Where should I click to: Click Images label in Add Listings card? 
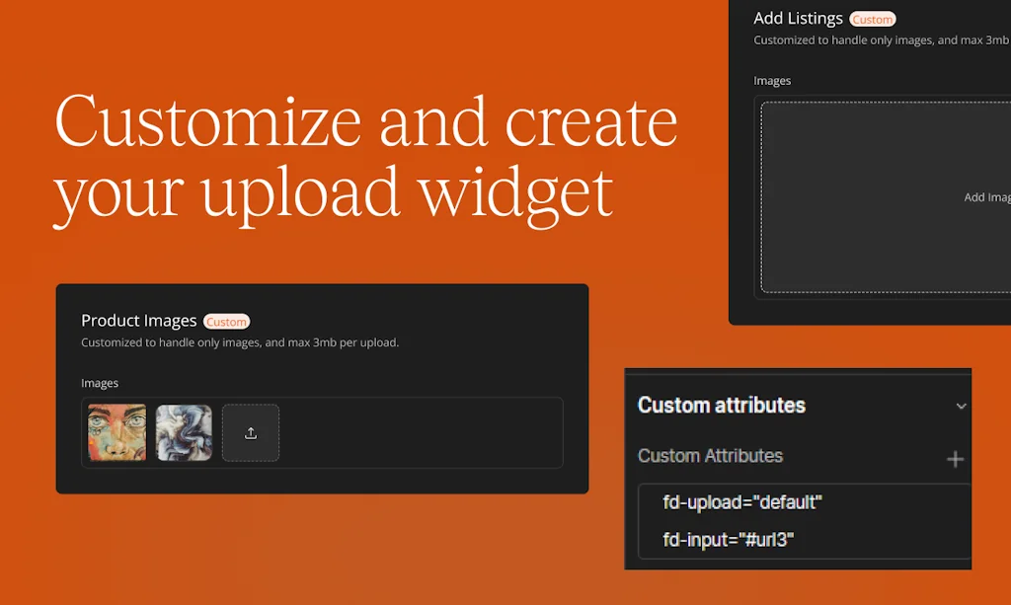pyautogui.click(x=772, y=81)
